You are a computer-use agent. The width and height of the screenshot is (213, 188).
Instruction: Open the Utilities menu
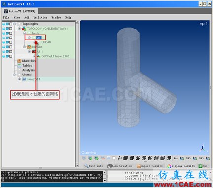coord(40,17)
